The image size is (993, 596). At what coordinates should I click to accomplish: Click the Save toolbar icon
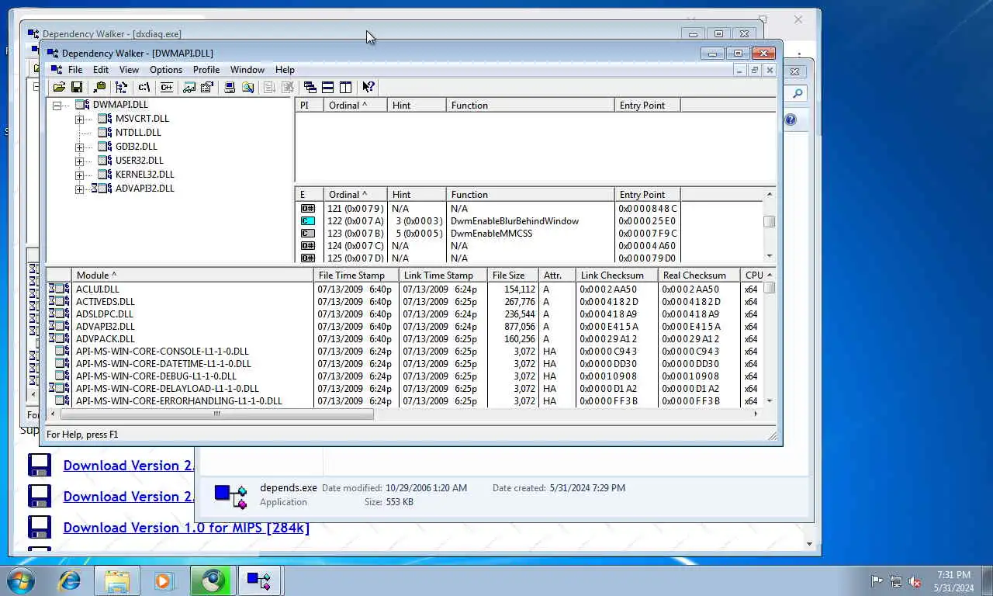tap(77, 88)
